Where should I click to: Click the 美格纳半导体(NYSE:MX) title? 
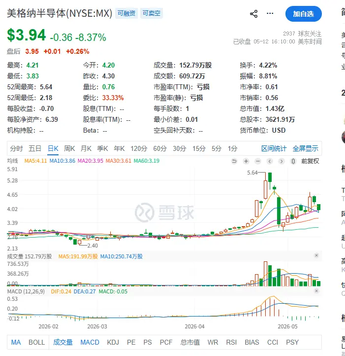[x=60, y=13]
